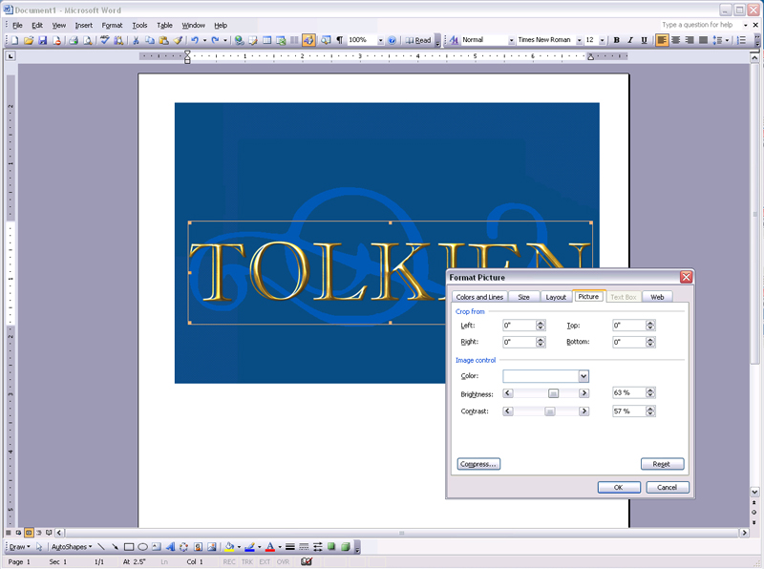This screenshot has height=569, width=764.
Task: Save the document with floppy icon
Action: pos(42,40)
